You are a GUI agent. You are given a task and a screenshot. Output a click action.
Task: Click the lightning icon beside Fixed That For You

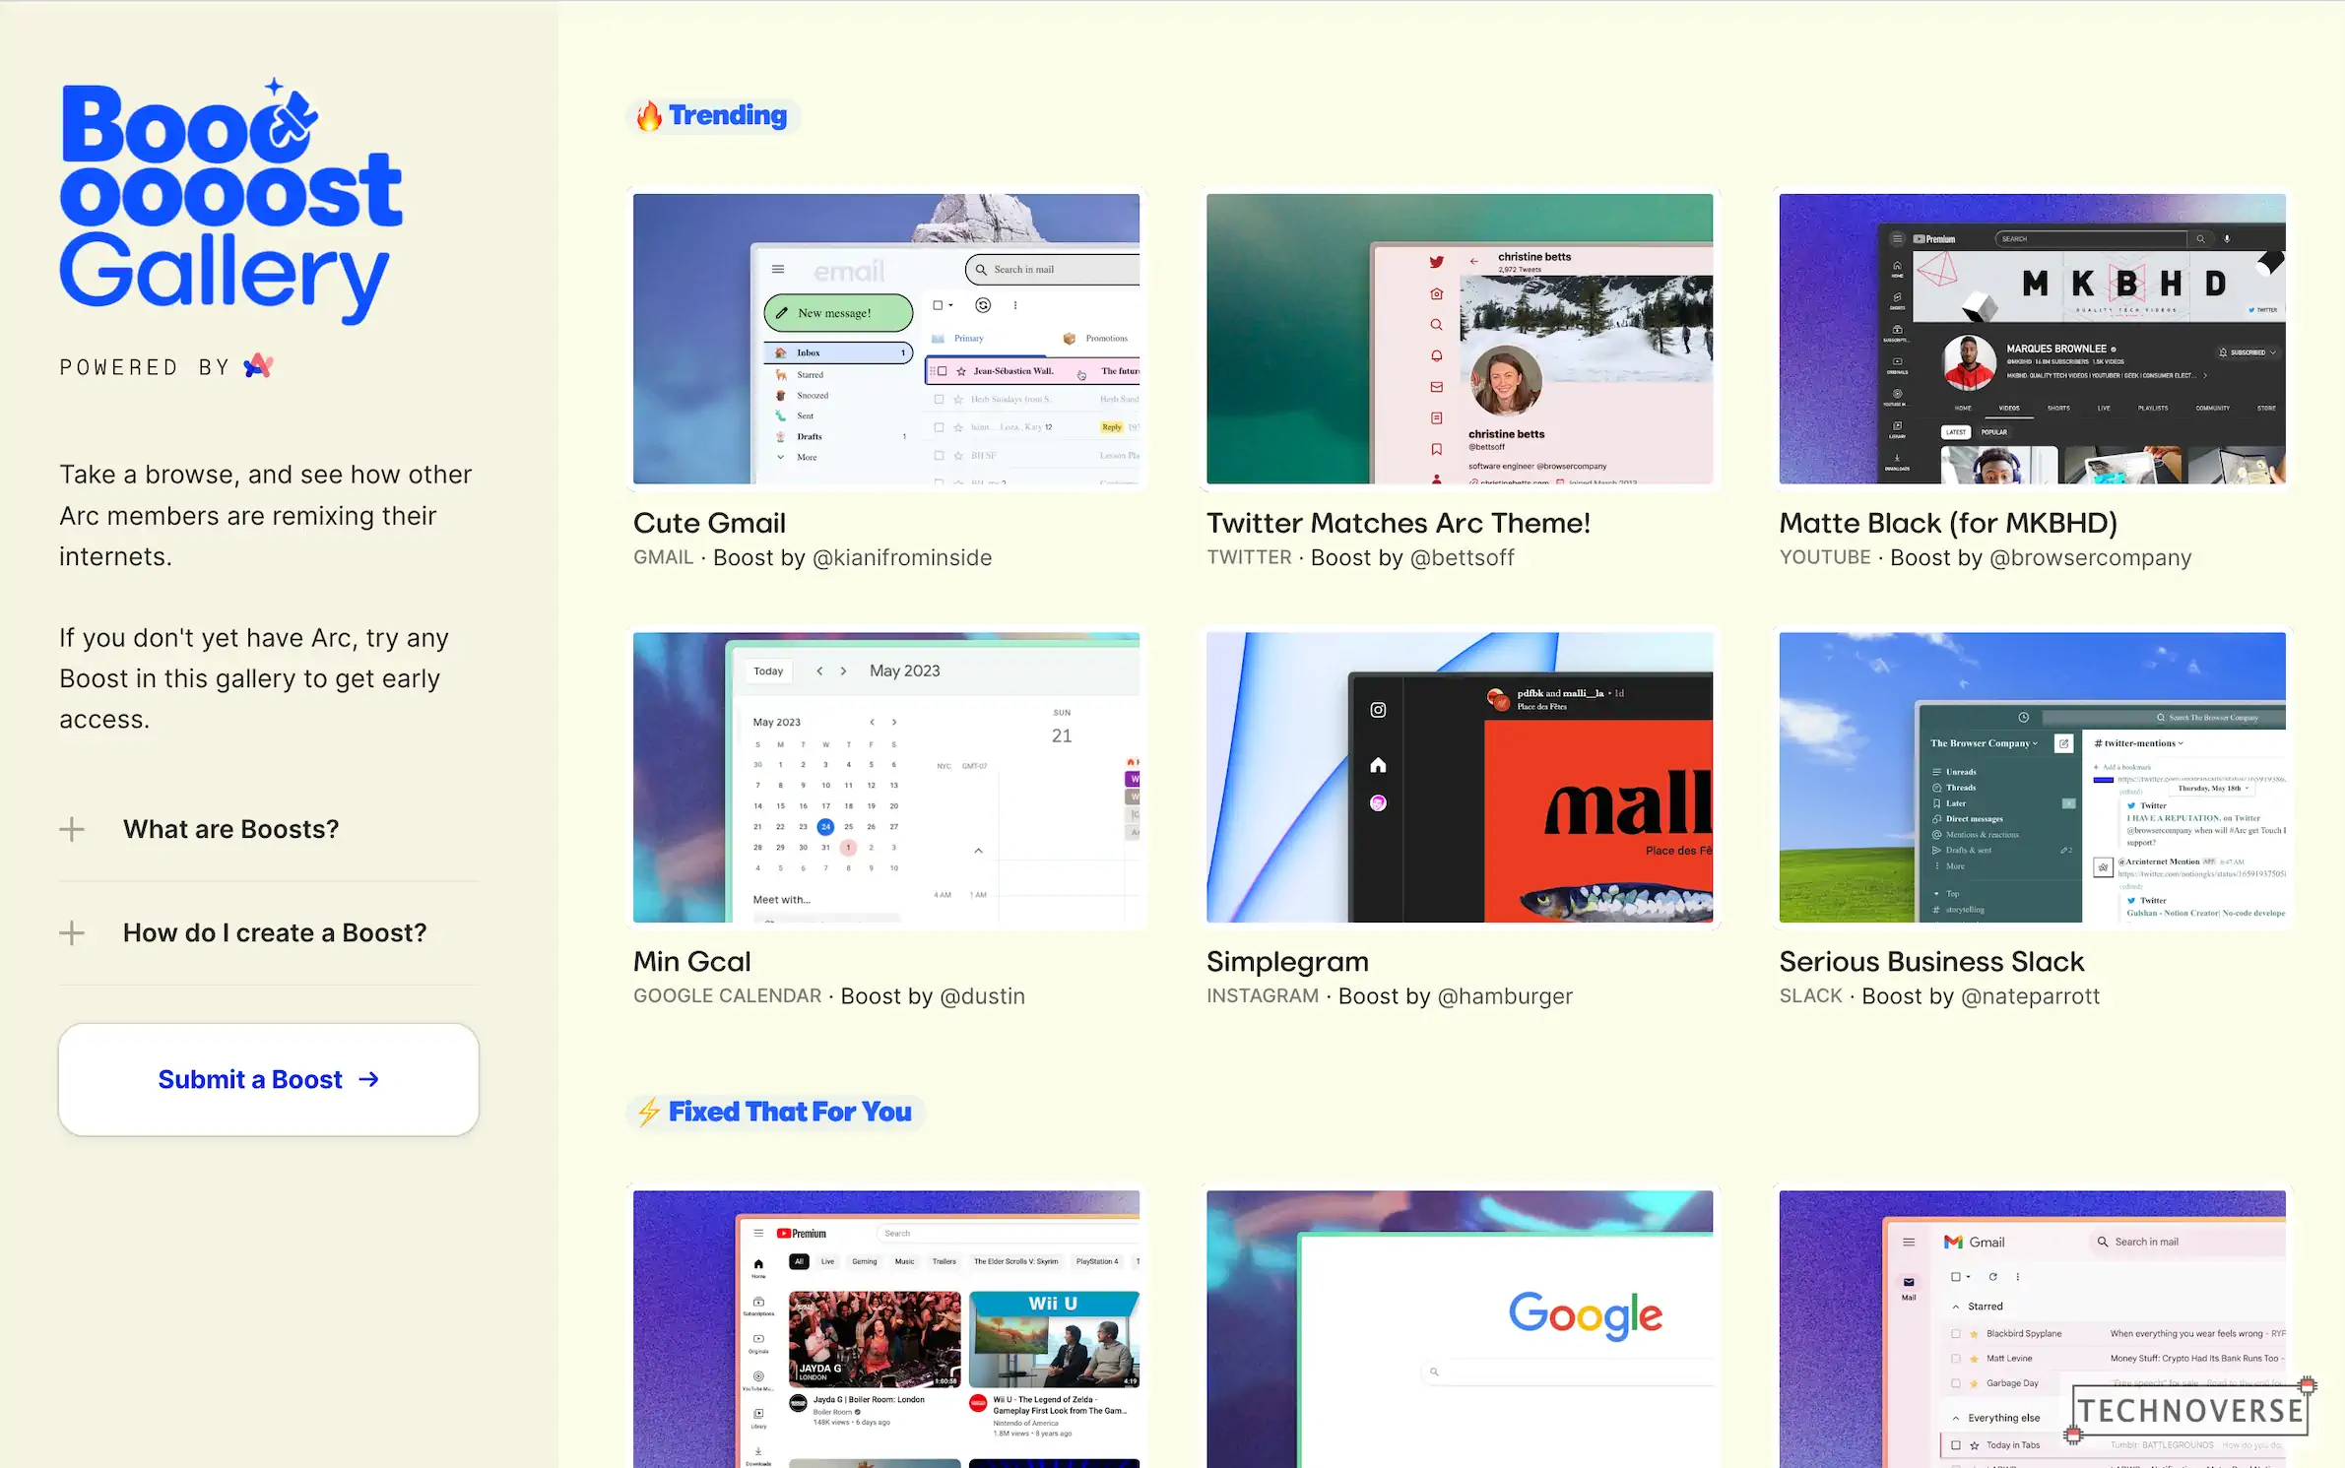click(x=648, y=1112)
